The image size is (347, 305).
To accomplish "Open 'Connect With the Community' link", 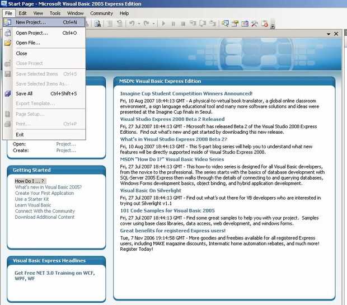I will (45, 211).
